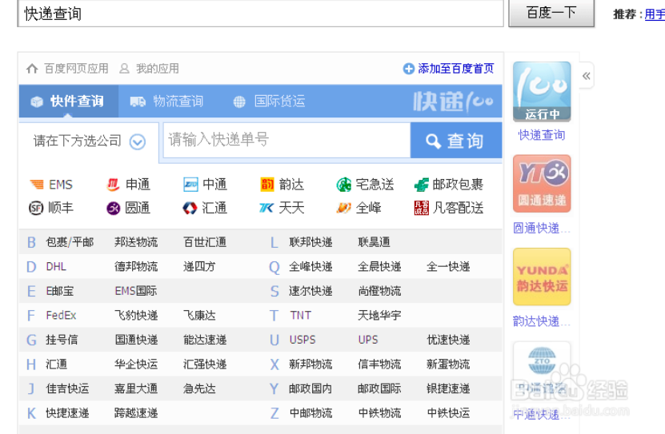The image size is (665, 434).
Task: Click the plus icon to add to Baidu homepage
Action: pyautogui.click(x=408, y=69)
